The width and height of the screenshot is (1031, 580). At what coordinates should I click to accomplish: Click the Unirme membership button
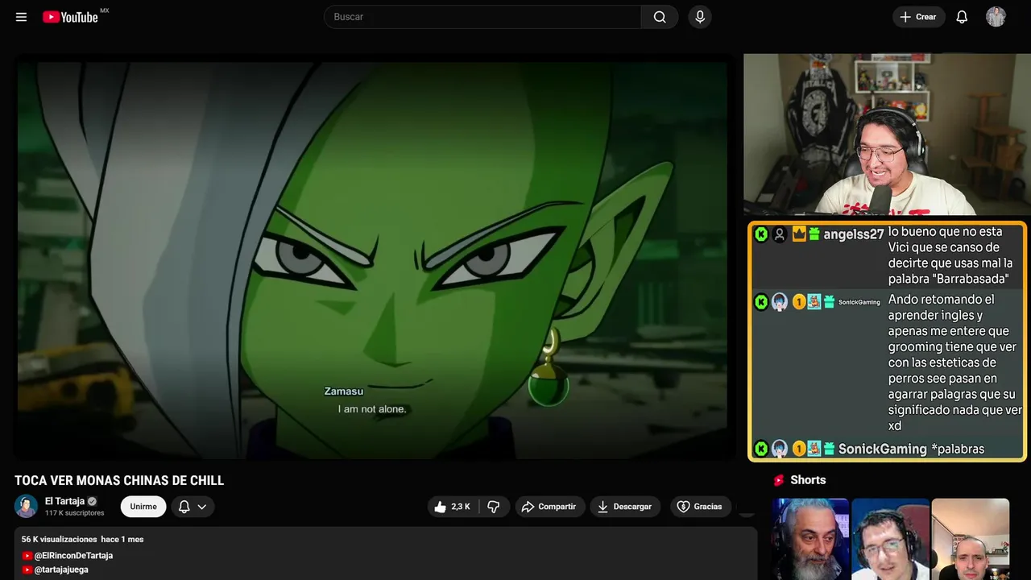click(x=143, y=507)
